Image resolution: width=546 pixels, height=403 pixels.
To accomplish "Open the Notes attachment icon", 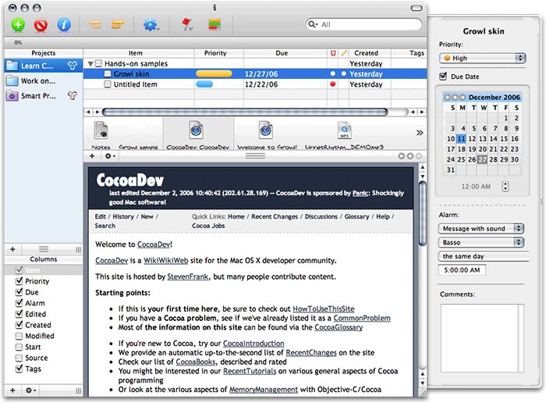I will 101,130.
